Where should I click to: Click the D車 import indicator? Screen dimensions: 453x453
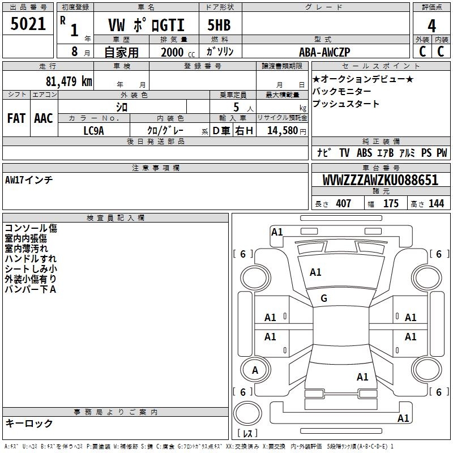pyautogui.click(x=221, y=131)
